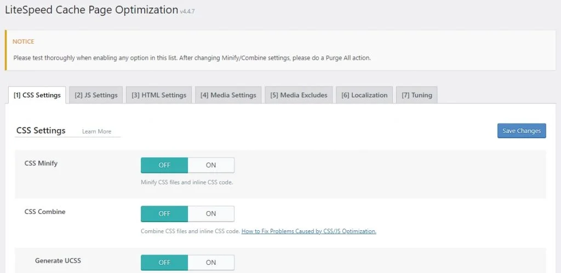This screenshot has height=273, width=561.
Task: Switch to the [7] Tuning tab
Action: tap(417, 95)
